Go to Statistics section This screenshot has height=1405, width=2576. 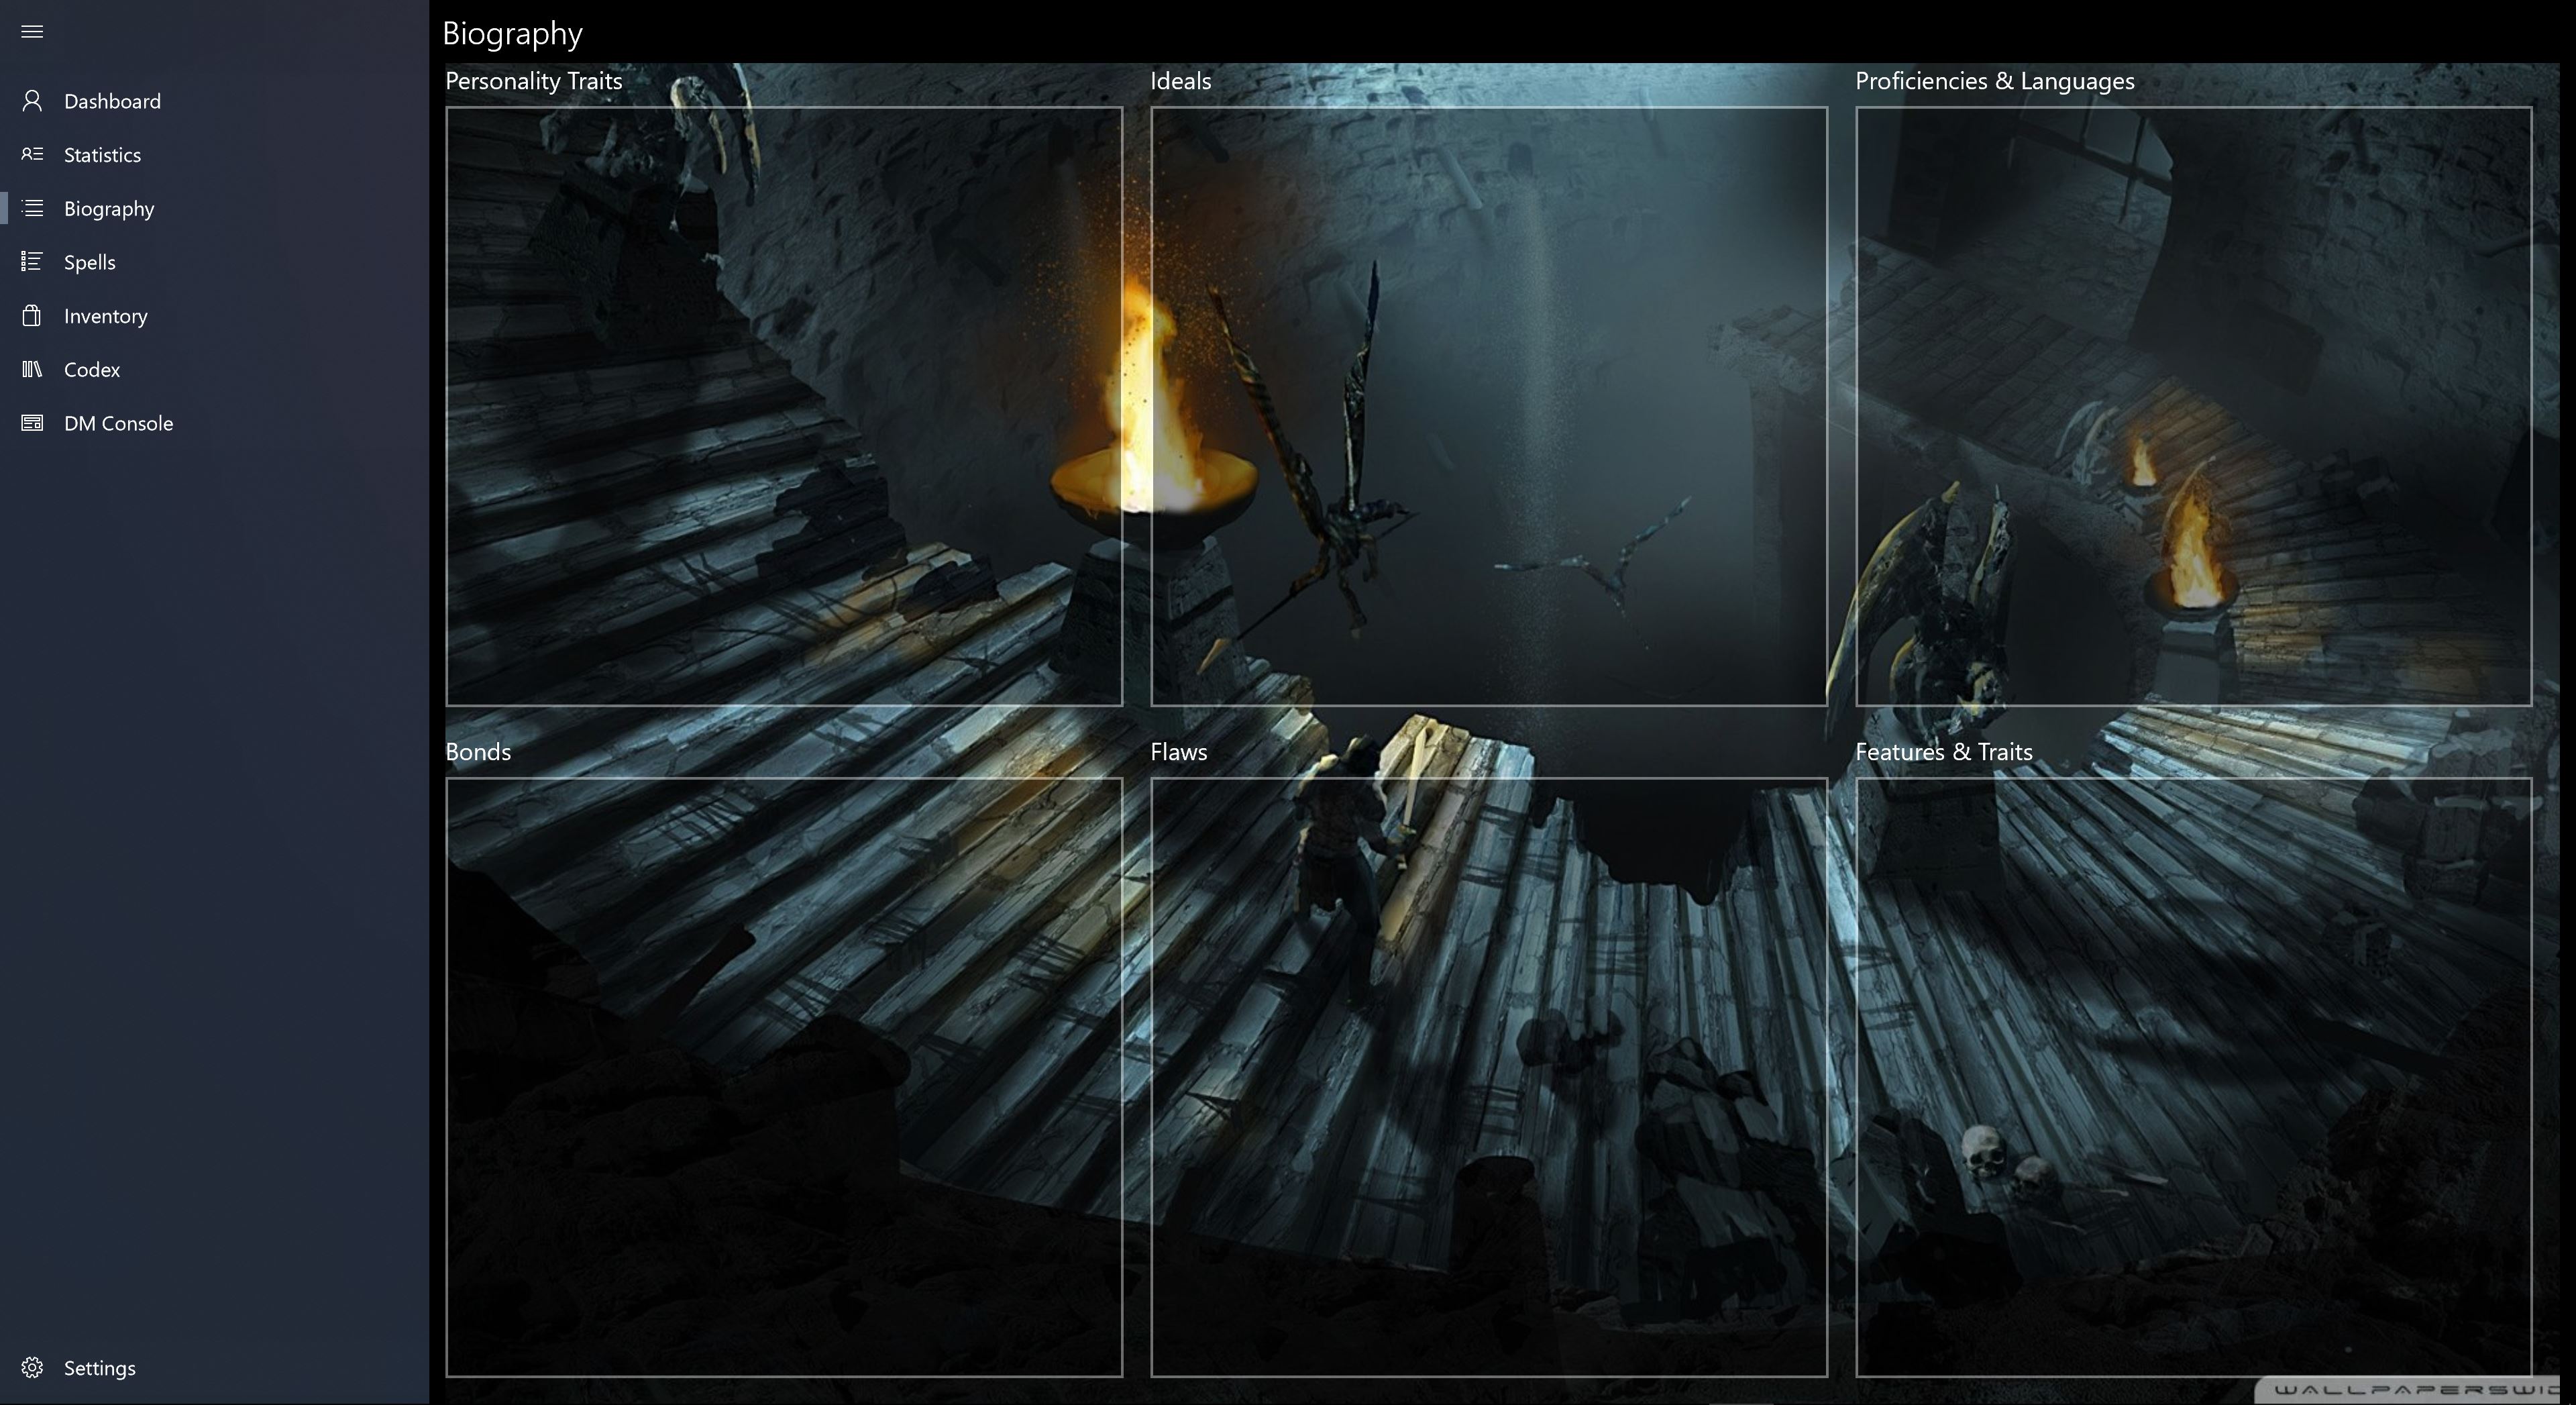tap(102, 155)
